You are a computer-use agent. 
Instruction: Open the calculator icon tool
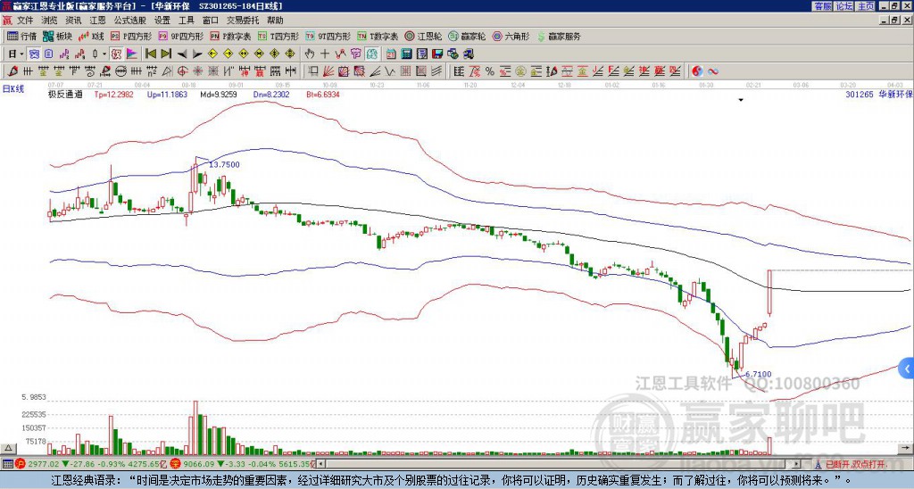point(406,54)
